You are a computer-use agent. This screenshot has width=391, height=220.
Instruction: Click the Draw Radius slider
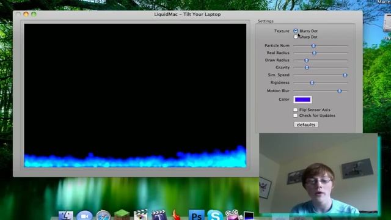(320, 60)
